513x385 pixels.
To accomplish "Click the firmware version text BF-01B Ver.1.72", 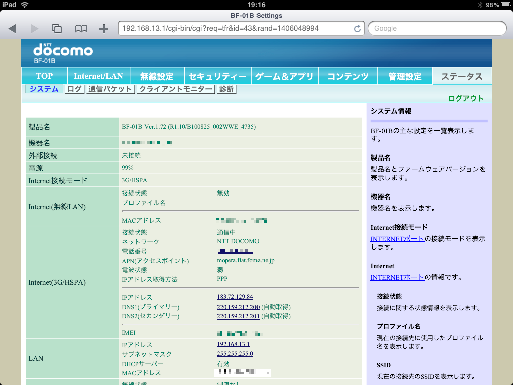I will [x=189, y=127].
